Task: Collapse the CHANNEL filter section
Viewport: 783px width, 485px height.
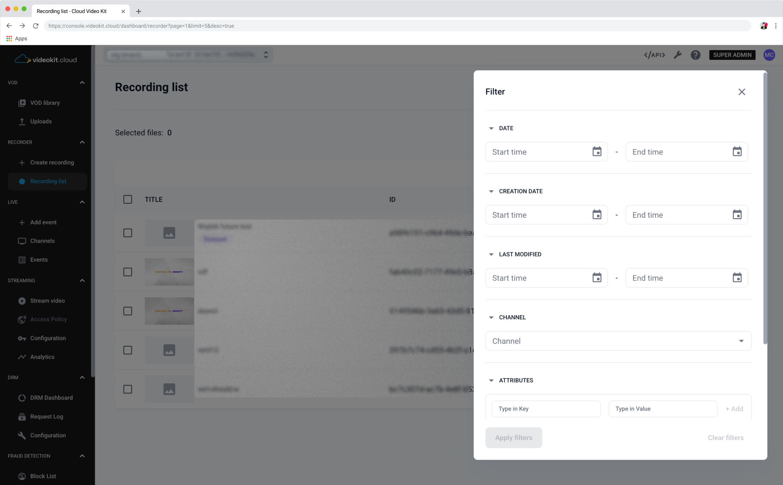Action: pyautogui.click(x=491, y=318)
